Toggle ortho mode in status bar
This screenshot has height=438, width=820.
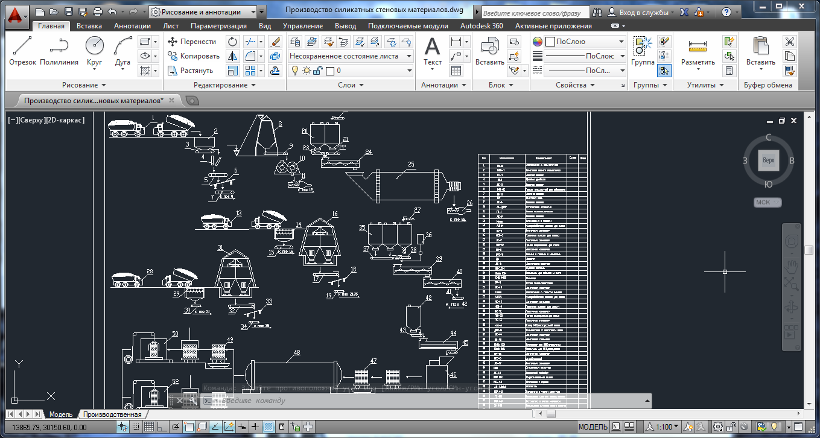point(161,427)
